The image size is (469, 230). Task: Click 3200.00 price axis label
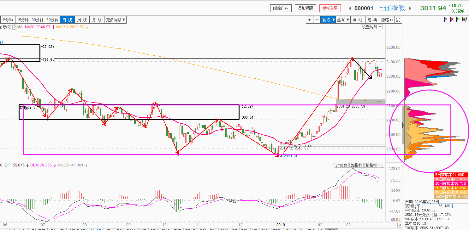[393, 48]
